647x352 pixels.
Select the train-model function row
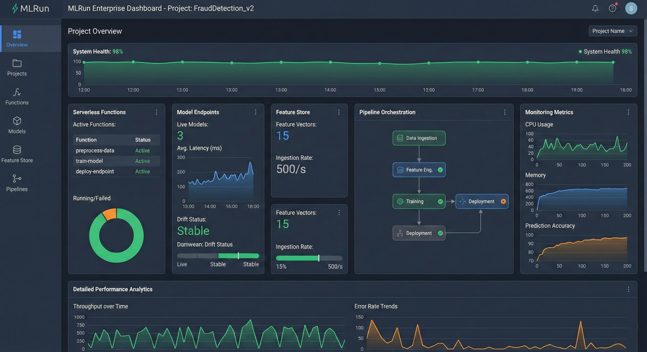click(x=116, y=161)
